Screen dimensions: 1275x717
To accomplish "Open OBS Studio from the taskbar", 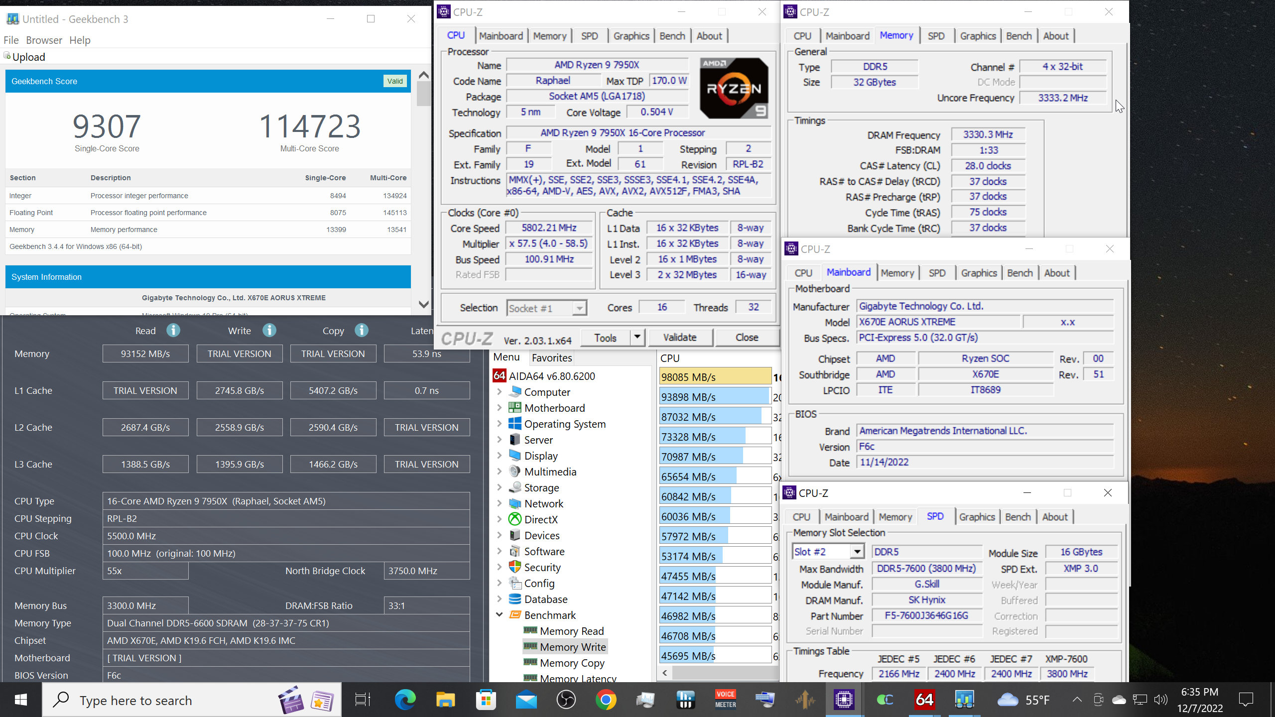I will pyautogui.click(x=566, y=700).
